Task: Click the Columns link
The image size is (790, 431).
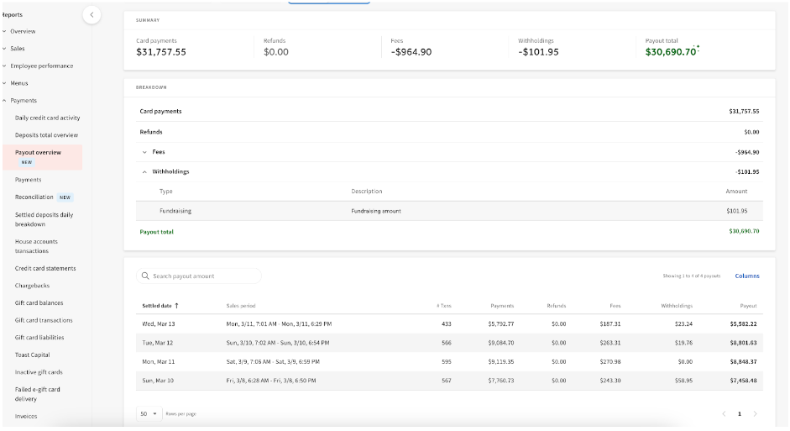Action: (746, 276)
